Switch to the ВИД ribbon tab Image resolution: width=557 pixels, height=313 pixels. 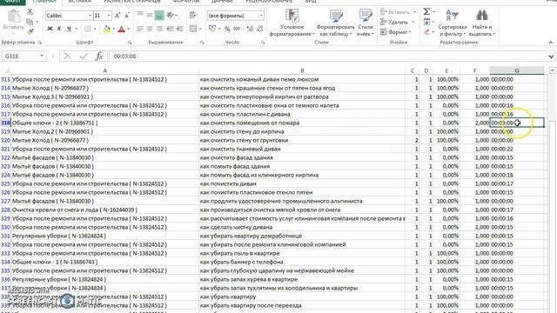tap(311, 2)
